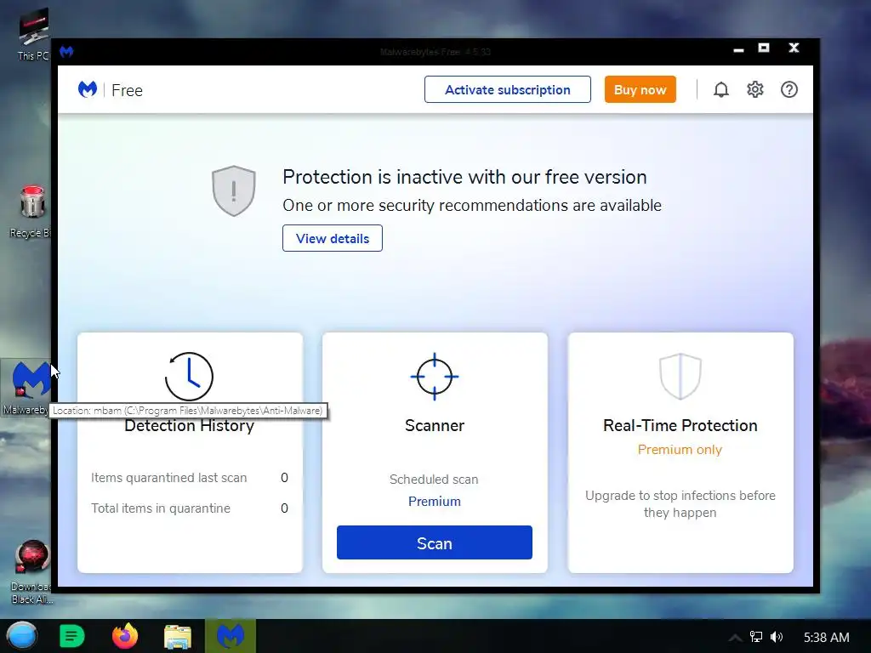Screen dimensions: 871x653
Task: Minimize the Malwarebytes window
Action: [738, 49]
